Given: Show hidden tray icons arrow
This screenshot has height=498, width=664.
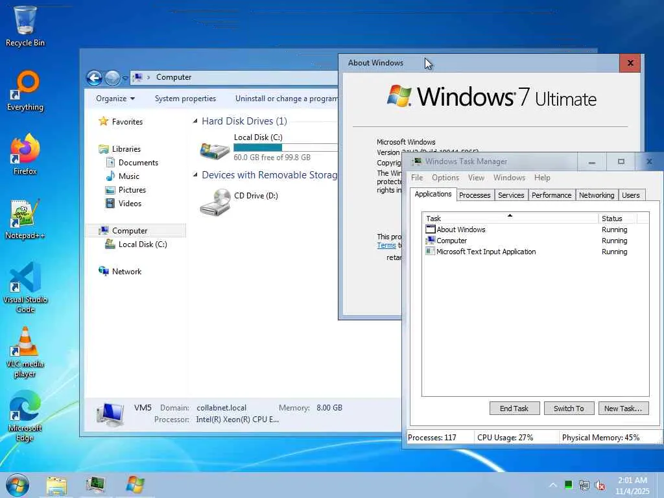Looking at the screenshot, I should coord(553,485).
